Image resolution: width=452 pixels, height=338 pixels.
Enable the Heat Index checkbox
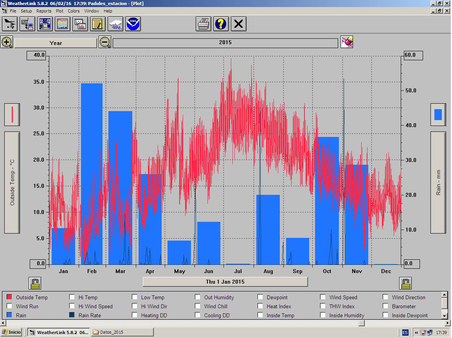pos(260,306)
